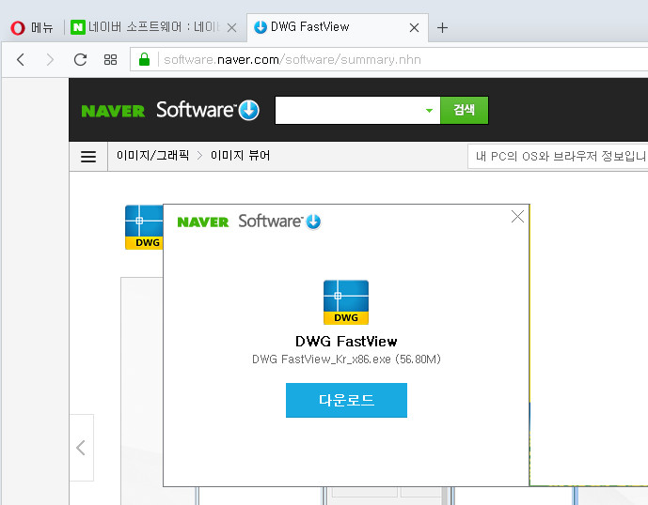648x505 pixels.
Task: Reload the current page
Action: [x=80, y=60]
